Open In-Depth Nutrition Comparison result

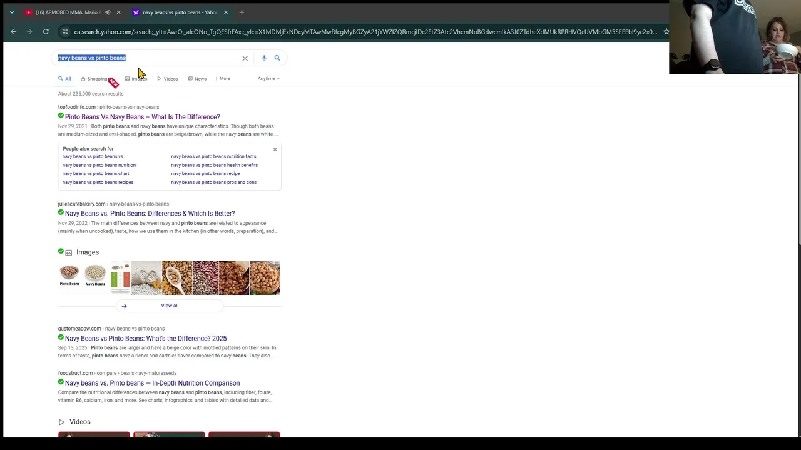[x=152, y=383]
